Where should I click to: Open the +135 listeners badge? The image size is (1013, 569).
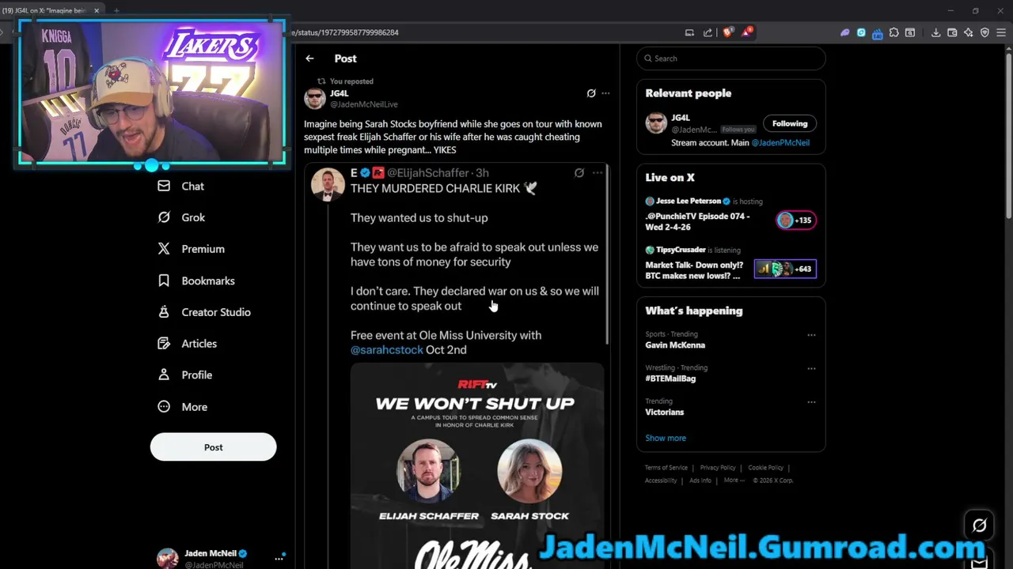pos(796,220)
